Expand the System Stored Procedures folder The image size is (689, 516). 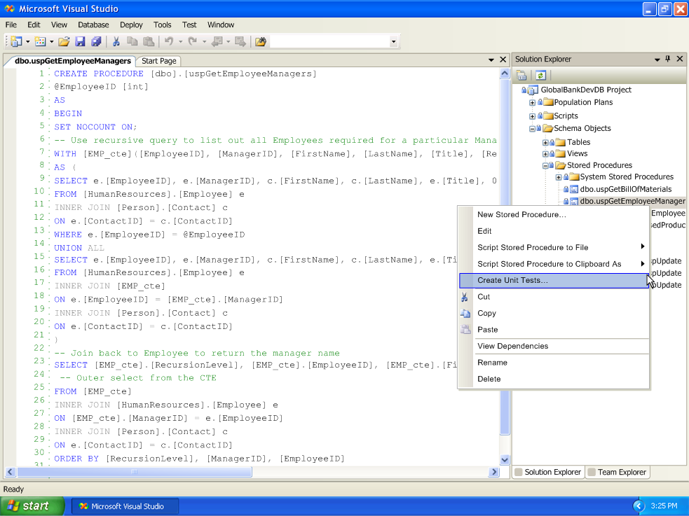point(559,177)
